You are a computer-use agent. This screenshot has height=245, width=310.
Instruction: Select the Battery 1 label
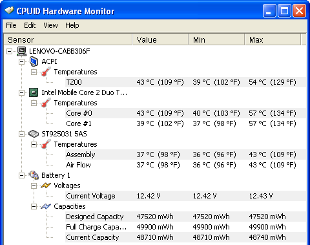(x=56, y=175)
